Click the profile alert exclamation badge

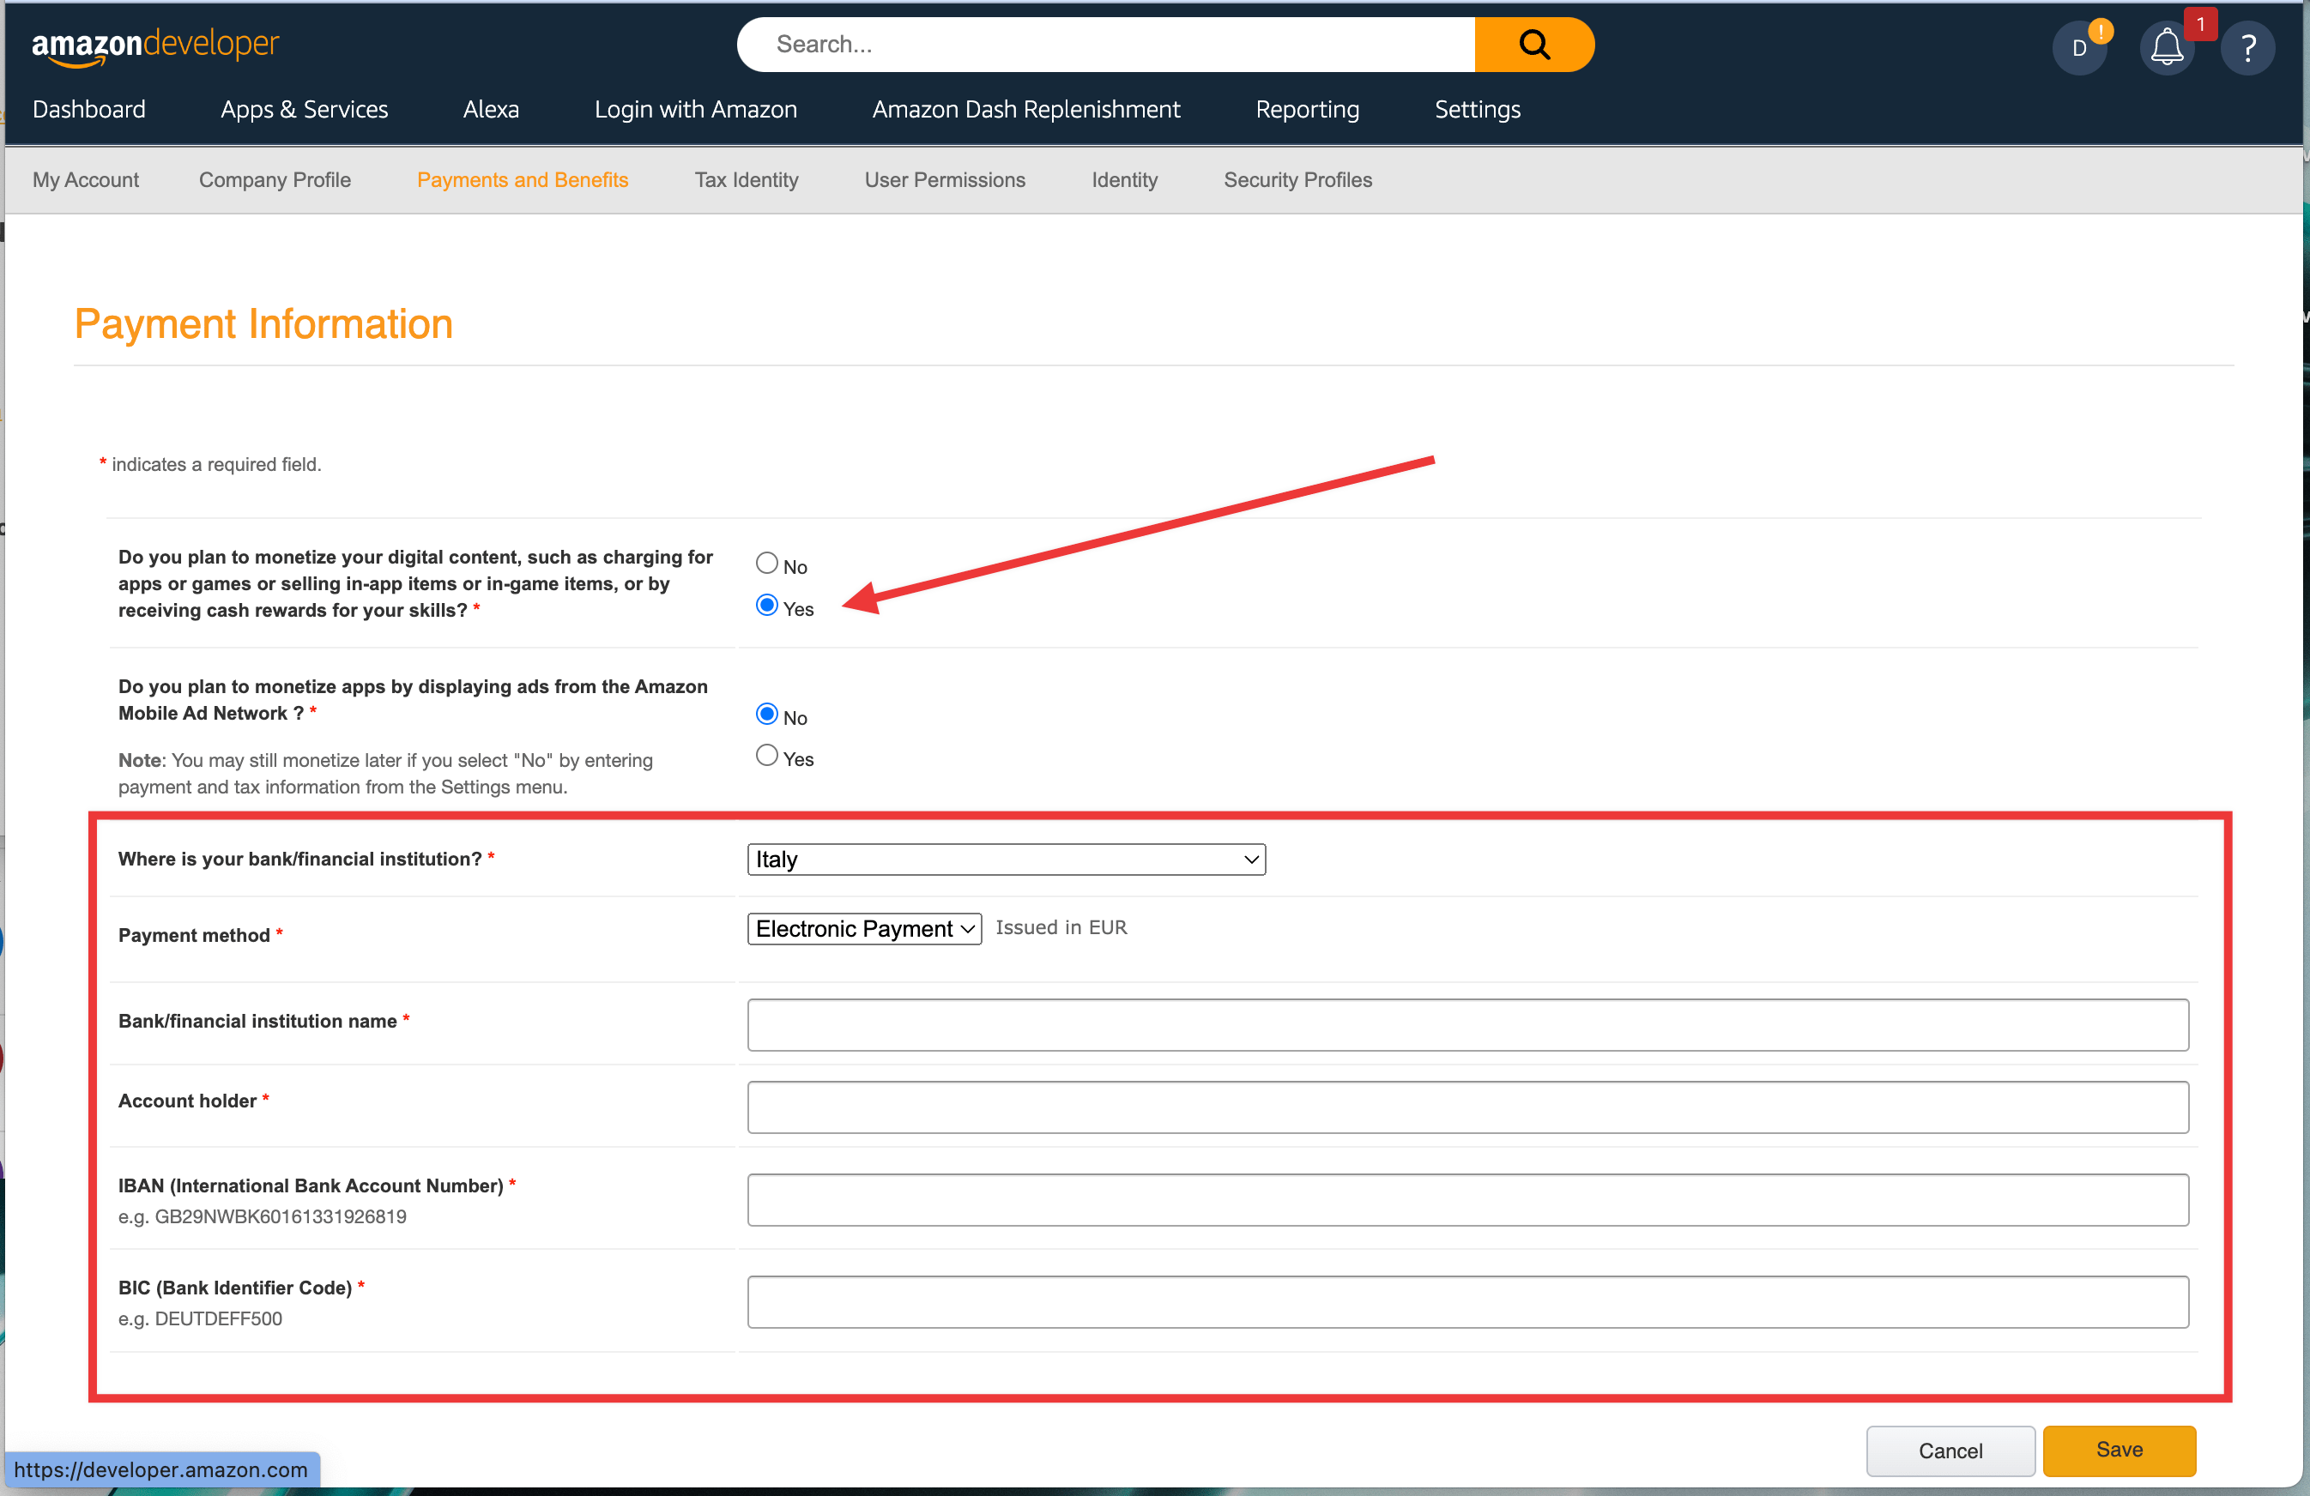pos(2100,30)
